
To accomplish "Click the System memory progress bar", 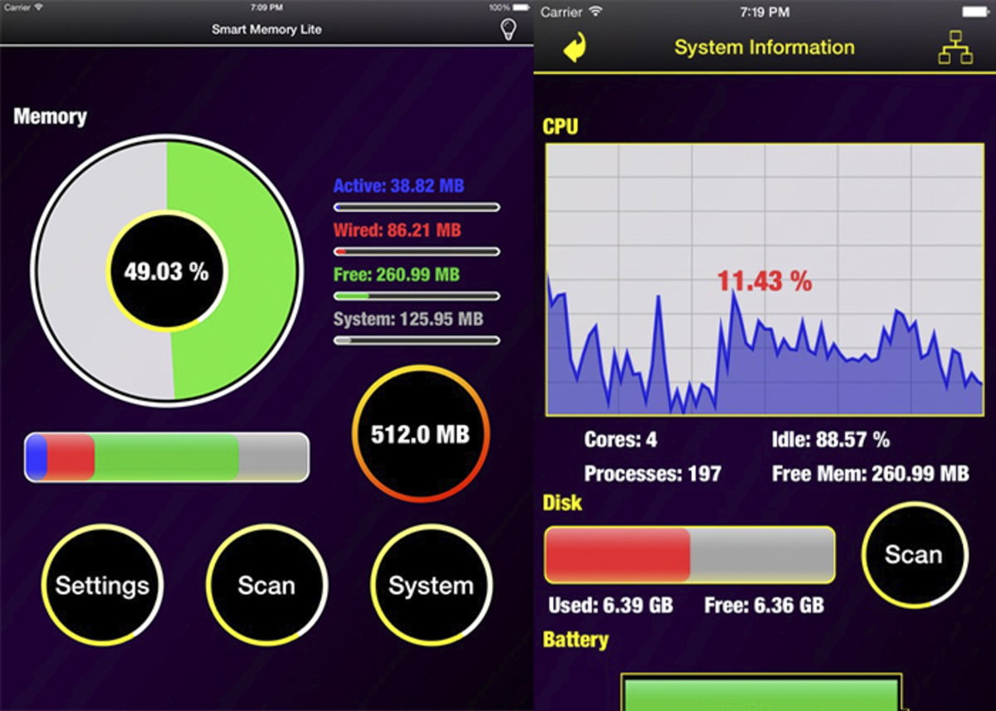I will click(417, 340).
